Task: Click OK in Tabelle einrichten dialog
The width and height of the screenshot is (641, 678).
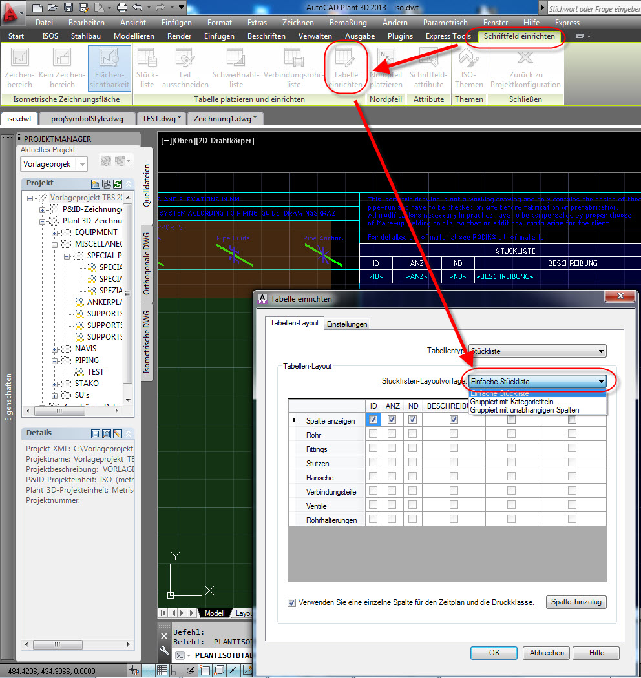Action: coord(494,653)
